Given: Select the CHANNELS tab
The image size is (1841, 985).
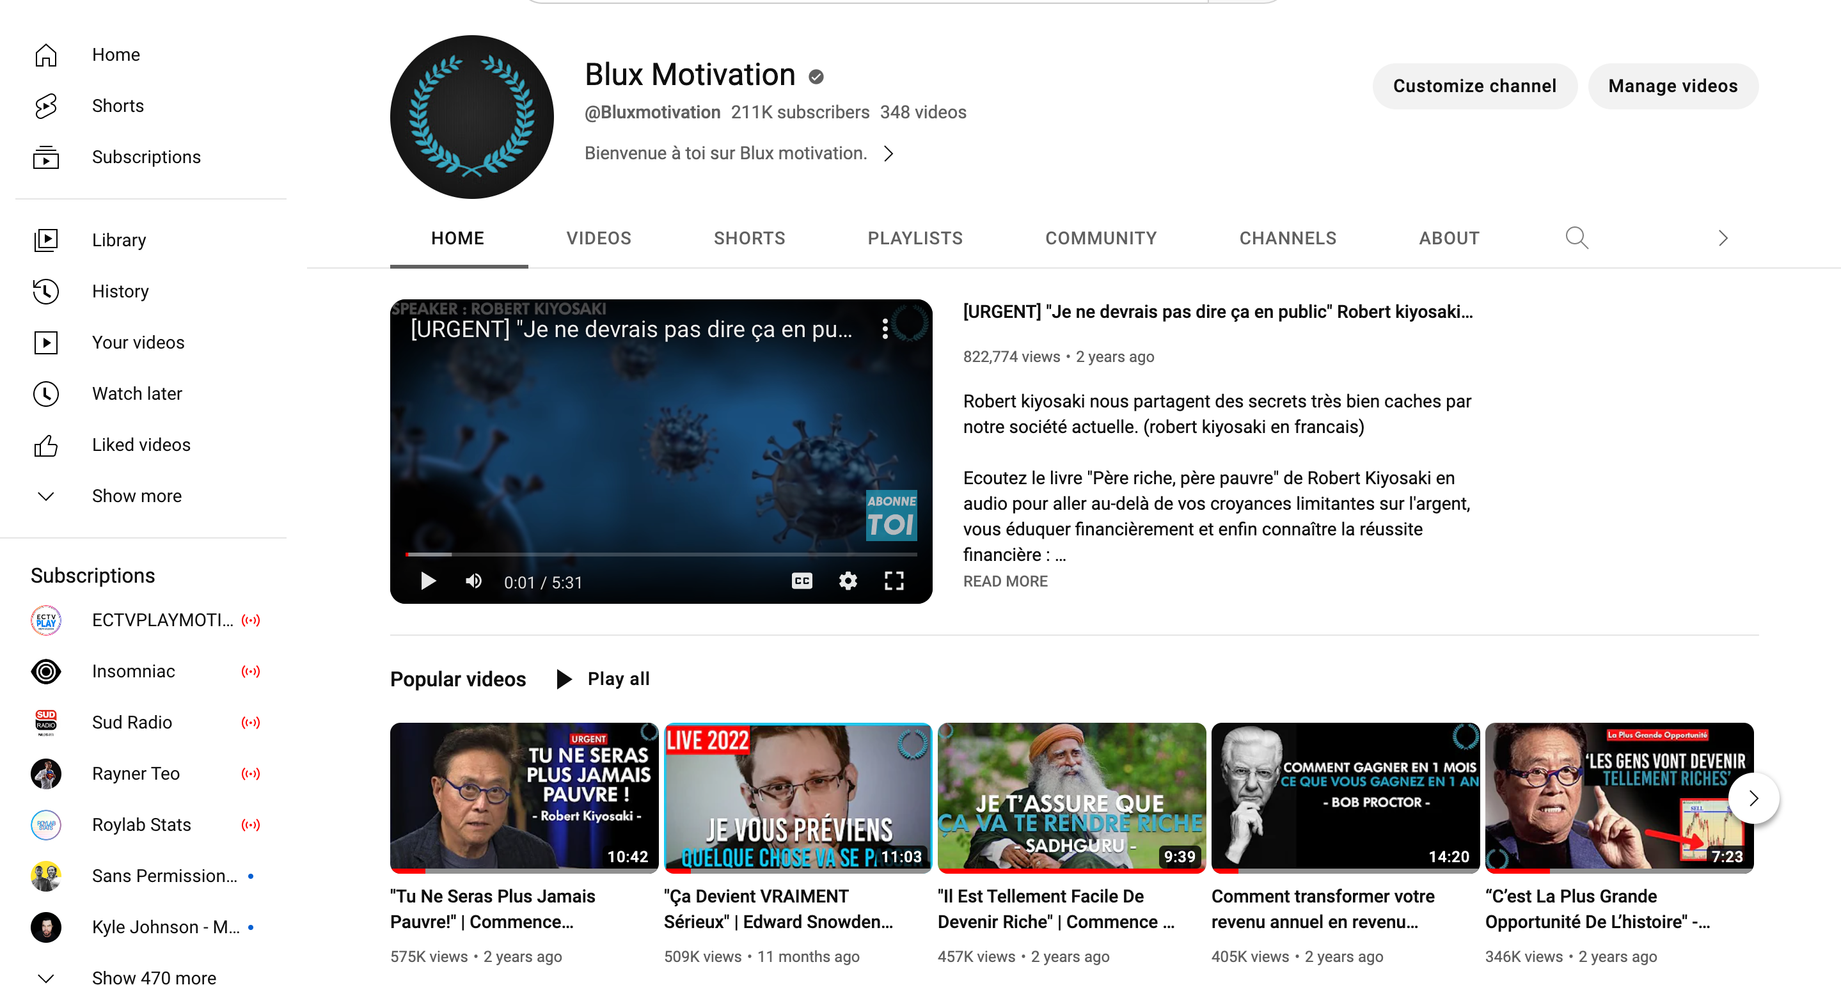Looking at the screenshot, I should point(1287,239).
